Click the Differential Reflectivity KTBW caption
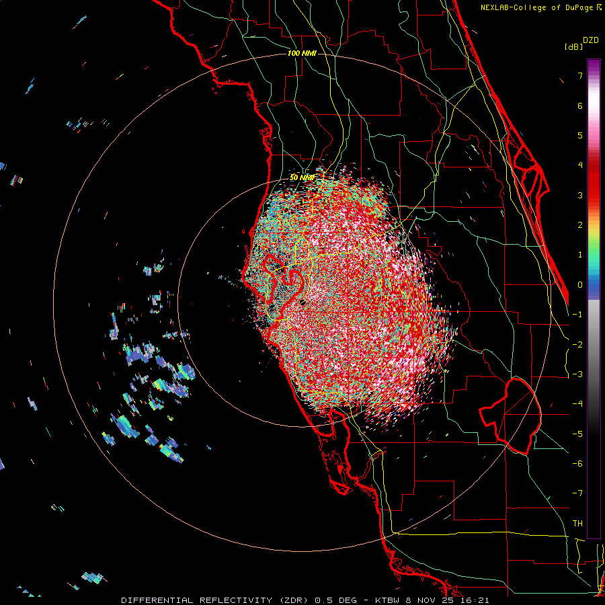The width and height of the screenshot is (605, 605). [305, 600]
